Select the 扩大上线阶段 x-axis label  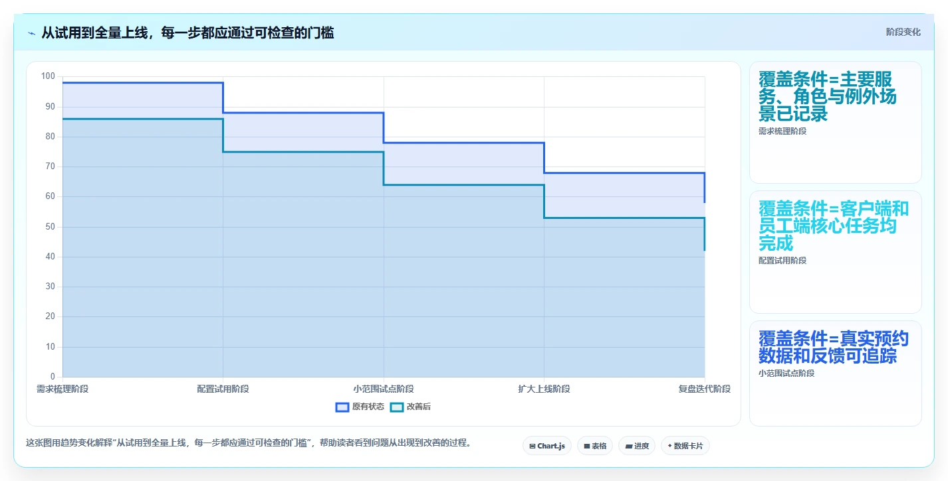click(x=544, y=389)
